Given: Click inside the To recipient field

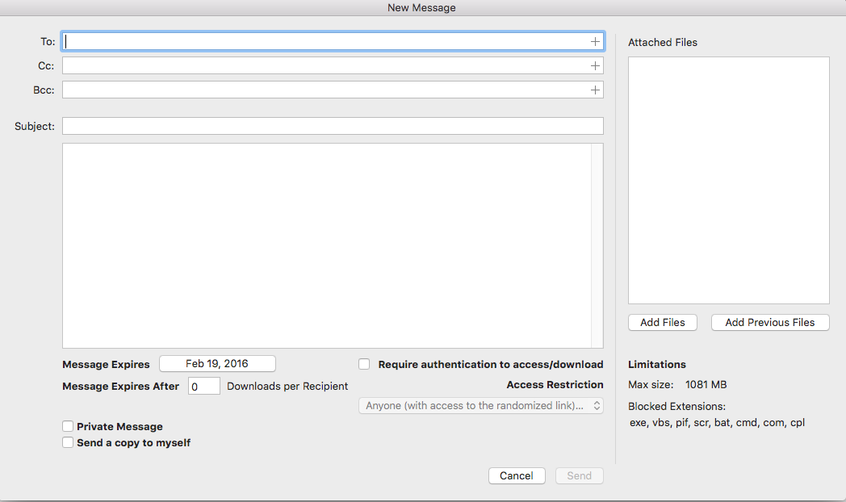Looking at the screenshot, I should coord(323,40).
